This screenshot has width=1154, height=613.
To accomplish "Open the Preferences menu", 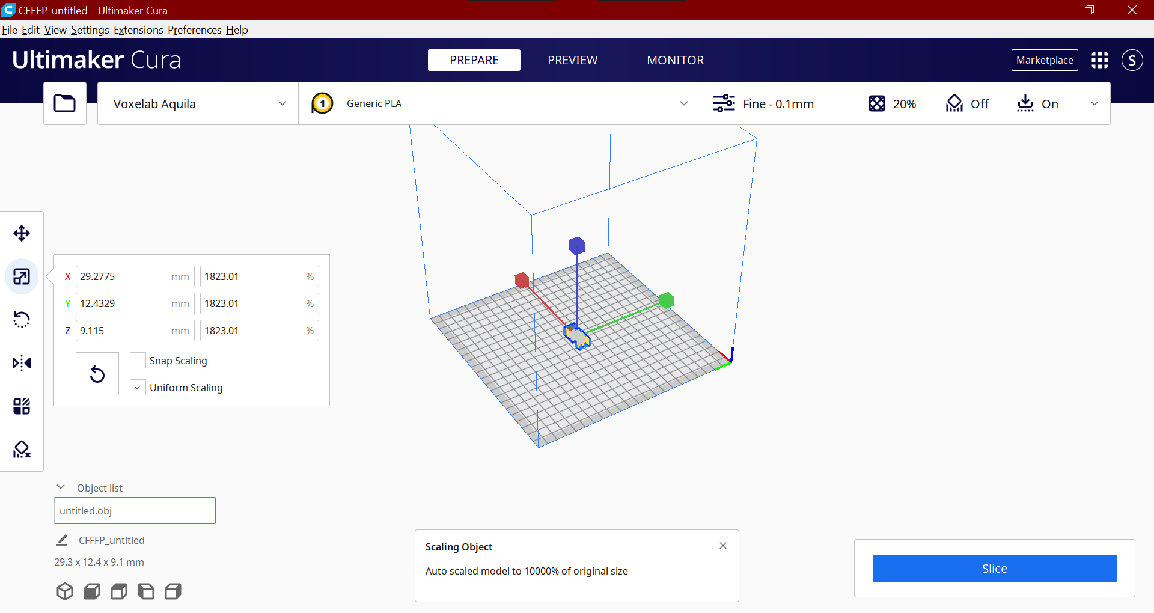I will point(195,30).
